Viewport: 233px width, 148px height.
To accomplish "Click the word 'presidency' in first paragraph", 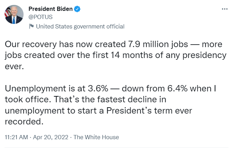I will click(x=205, y=56).
